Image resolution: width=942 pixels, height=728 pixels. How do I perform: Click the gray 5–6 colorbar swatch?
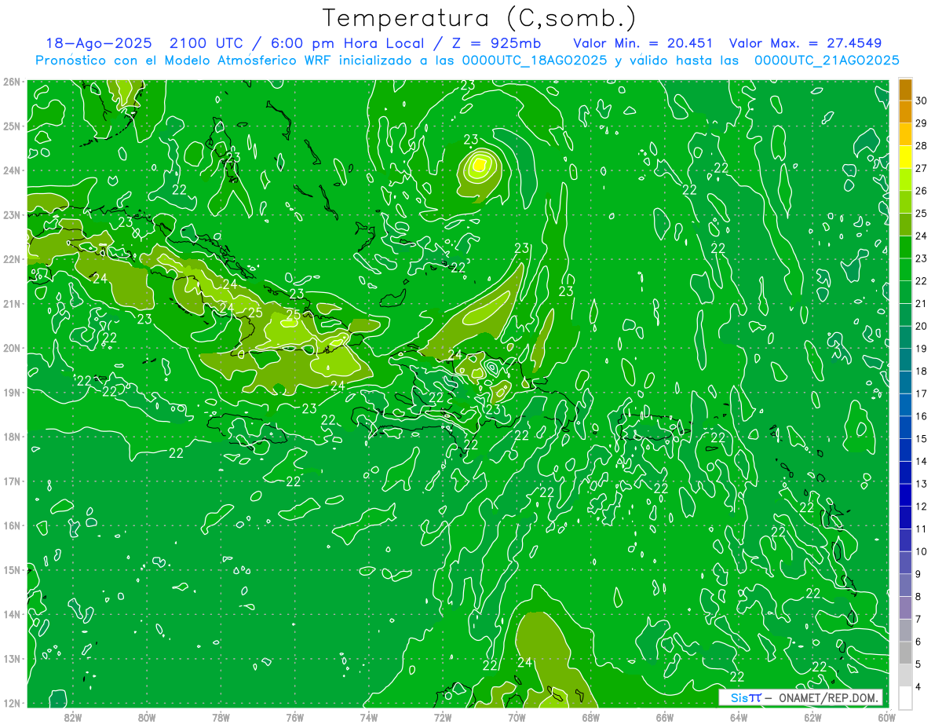point(904,653)
